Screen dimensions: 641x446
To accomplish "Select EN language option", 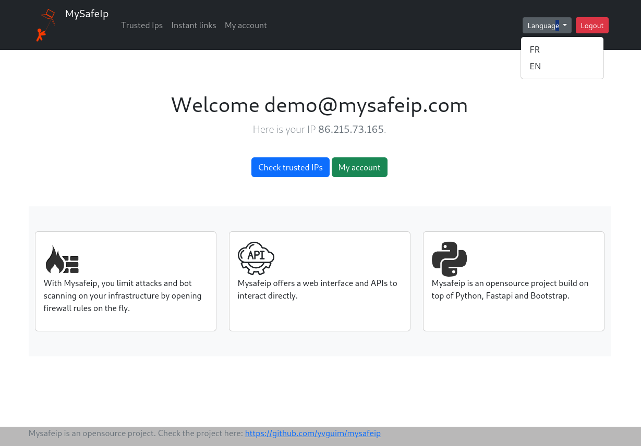I will pos(562,66).
